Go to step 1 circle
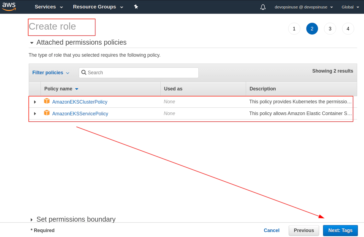364x237 pixels. pos(294,29)
